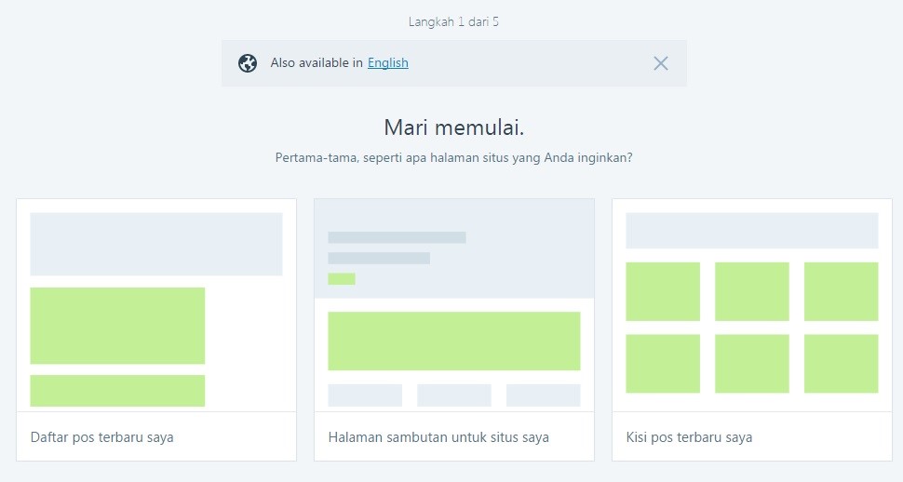This screenshot has width=903, height=482.
Task: Click the grey header bar in the grid layout preview
Action: point(751,231)
